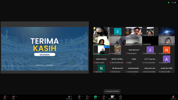Click muted mic icon beside Azahra Hasanah
The width and height of the screenshot is (178, 100).
(x=94, y=62)
